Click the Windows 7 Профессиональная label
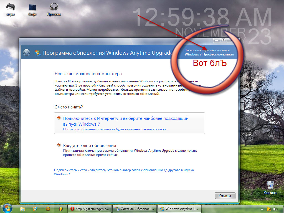The width and height of the screenshot is (284, 213). 209,54
